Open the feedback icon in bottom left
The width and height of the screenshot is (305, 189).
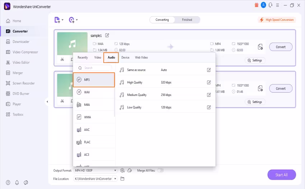(26, 183)
